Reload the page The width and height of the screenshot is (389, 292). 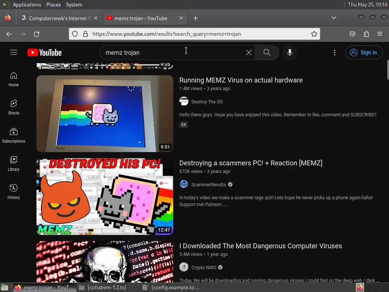coord(36,34)
